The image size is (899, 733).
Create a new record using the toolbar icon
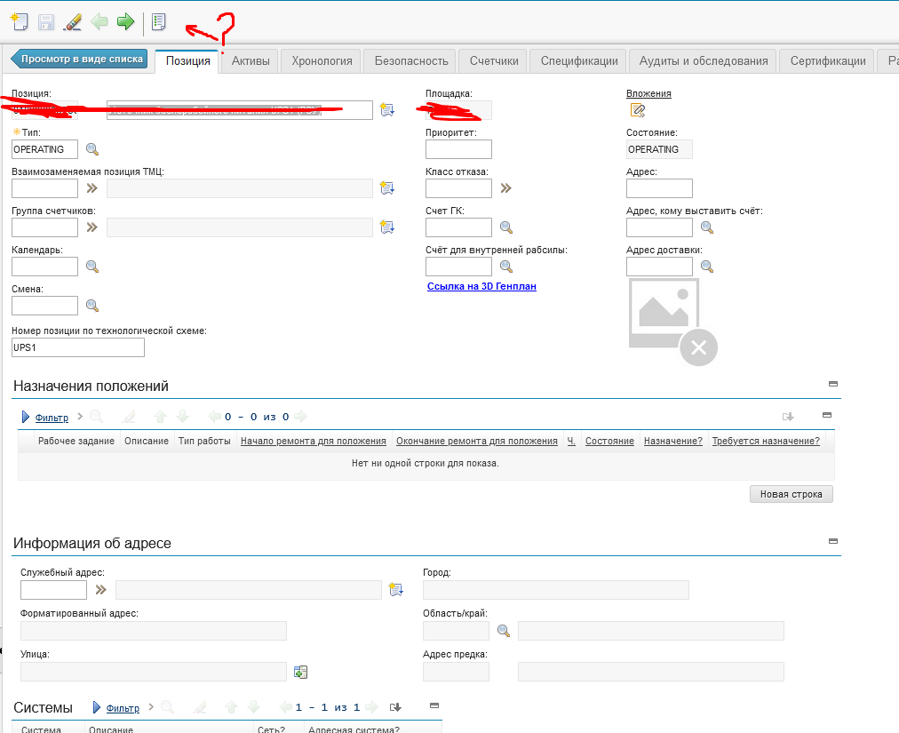19,21
